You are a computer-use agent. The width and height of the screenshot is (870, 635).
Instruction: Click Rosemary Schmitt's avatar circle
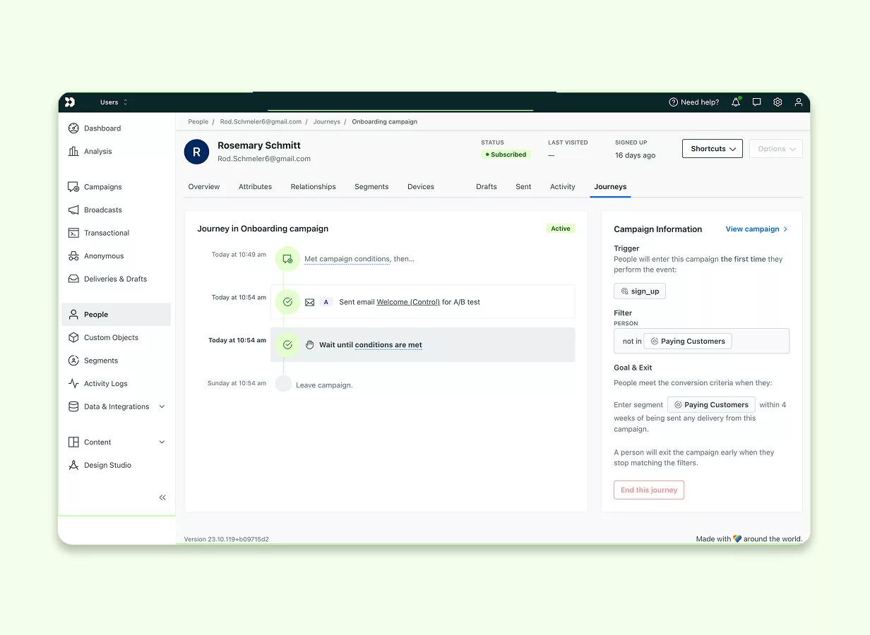point(196,151)
